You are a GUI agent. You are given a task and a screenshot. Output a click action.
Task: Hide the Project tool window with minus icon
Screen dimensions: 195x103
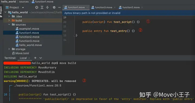tap(59, 8)
